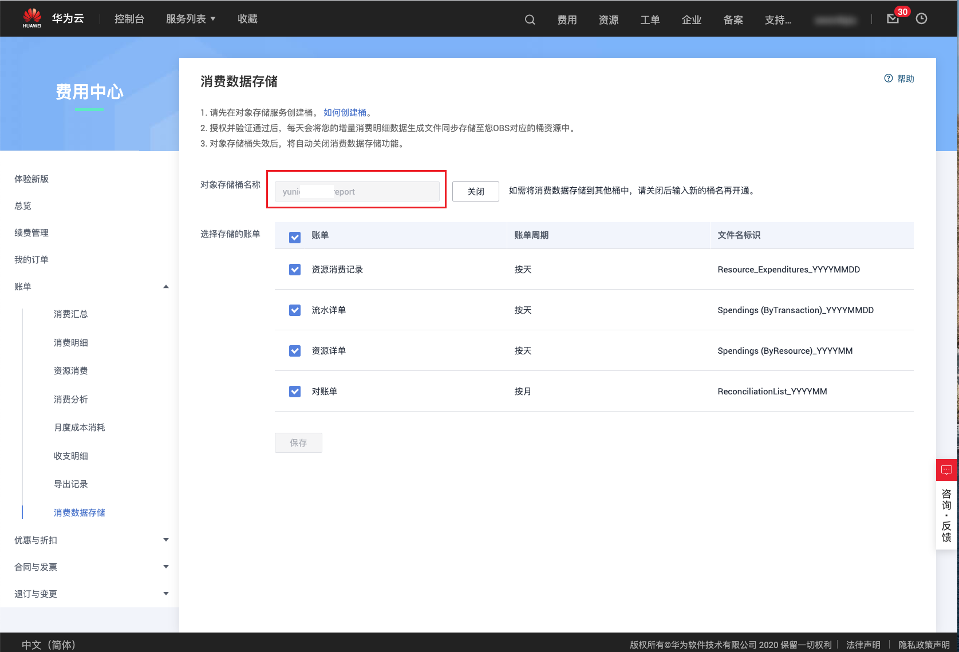959x652 pixels.
Task: Click the 保存 button
Action: (x=298, y=442)
